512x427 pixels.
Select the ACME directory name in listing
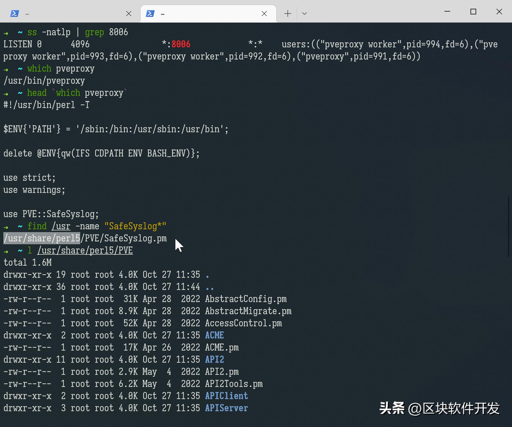[x=214, y=335]
